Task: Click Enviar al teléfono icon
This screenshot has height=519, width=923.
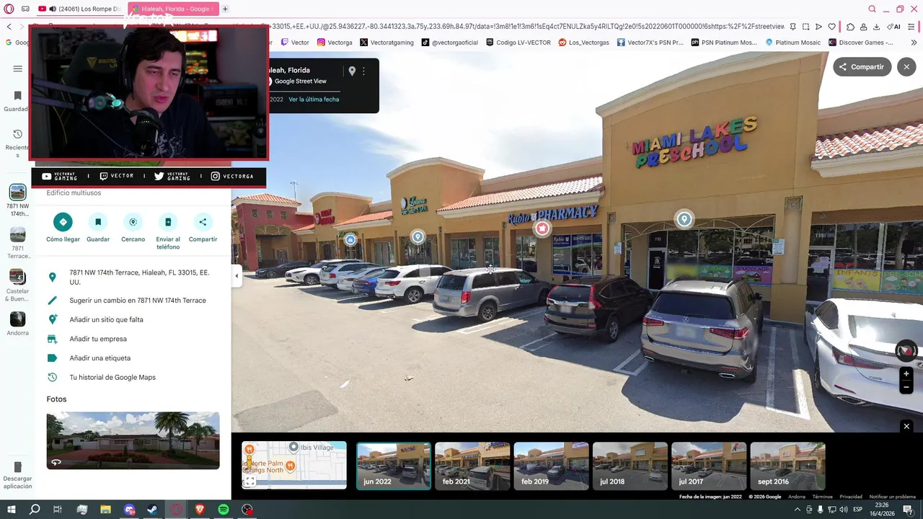Action: pyautogui.click(x=168, y=222)
